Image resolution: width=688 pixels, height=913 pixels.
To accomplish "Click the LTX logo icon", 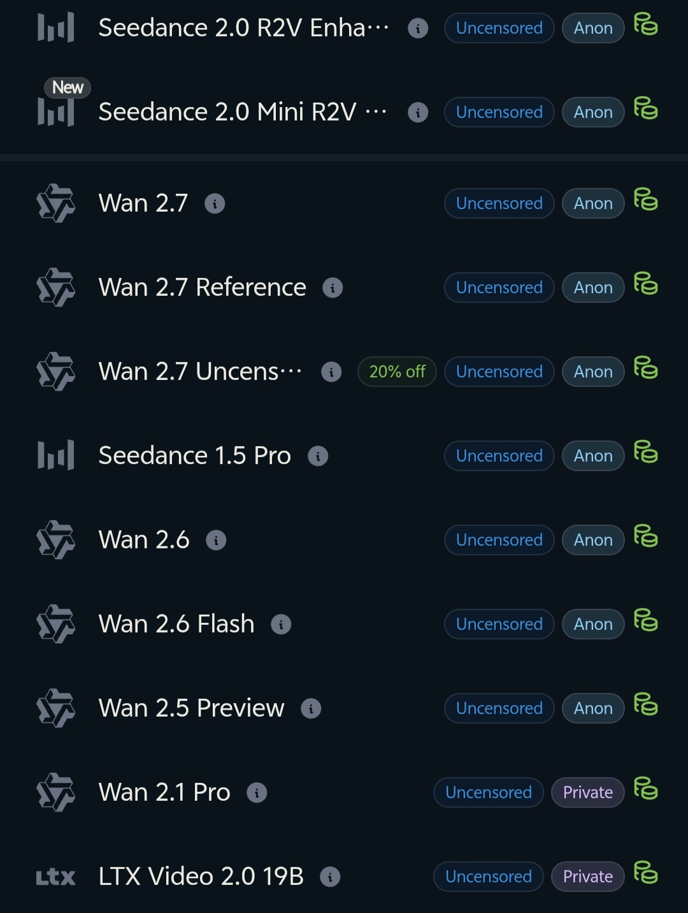I will [x=56, y=877].
